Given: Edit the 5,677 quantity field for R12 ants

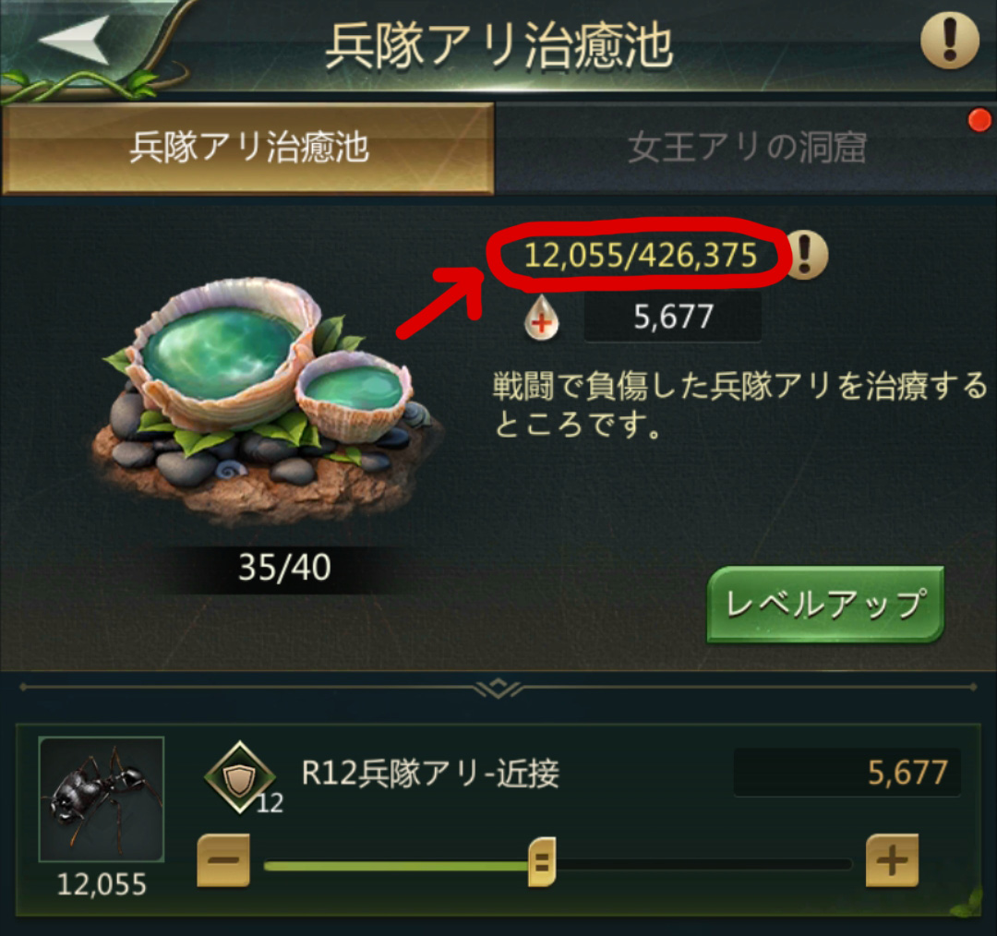Looking at the screenshot, I should [847, 773].
